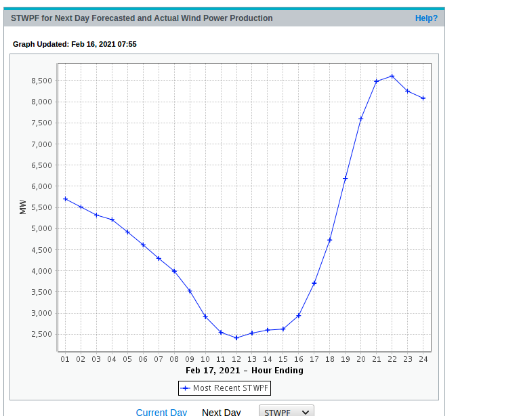Click the data point at hour 23
The height and width of the screenshot is (416, 521).
(408, 91)
